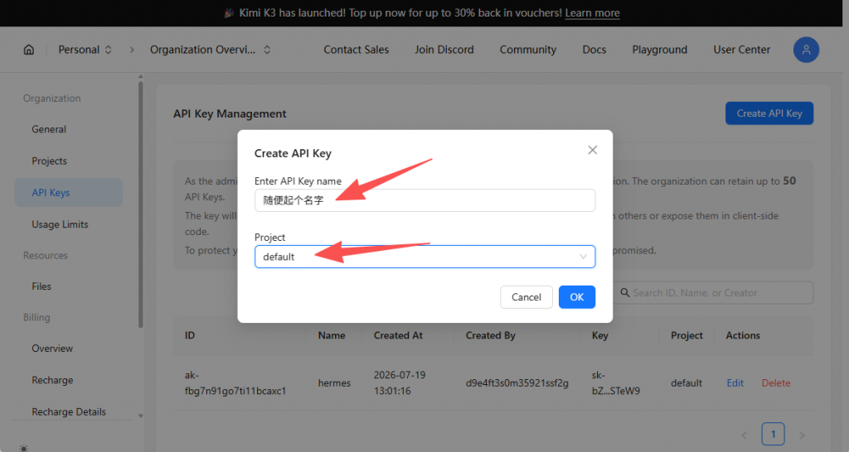
Task: Cancel the Create API Key dialog
Action: pyautogui.click(x=526, y=297)
